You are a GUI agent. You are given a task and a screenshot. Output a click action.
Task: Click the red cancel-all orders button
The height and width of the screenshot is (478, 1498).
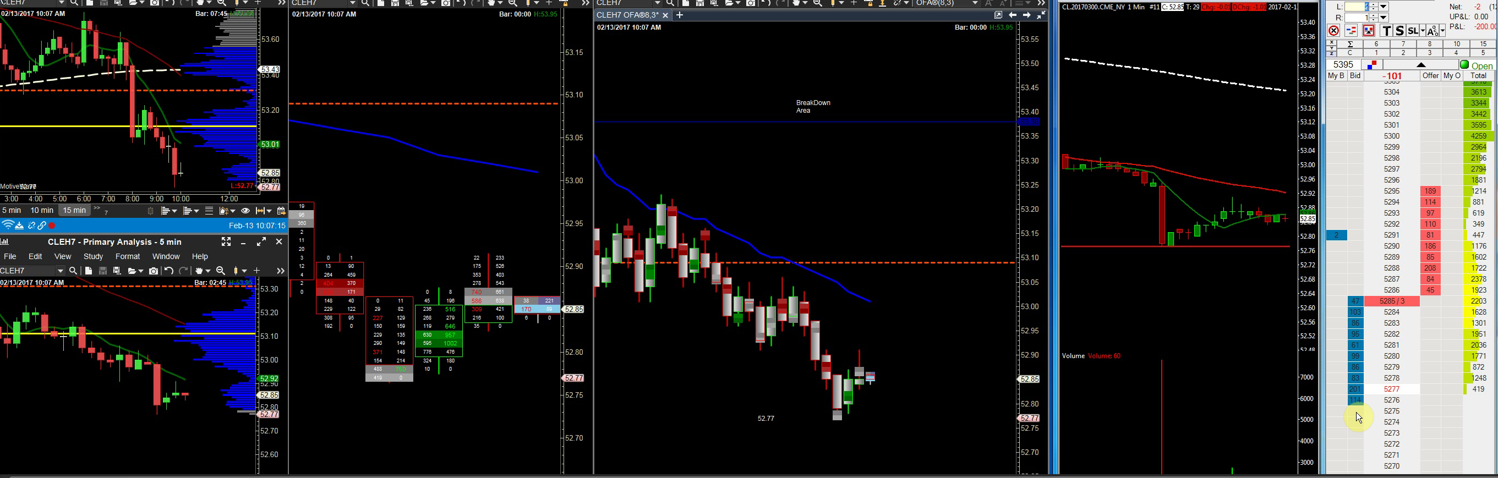pos(1334,31)
